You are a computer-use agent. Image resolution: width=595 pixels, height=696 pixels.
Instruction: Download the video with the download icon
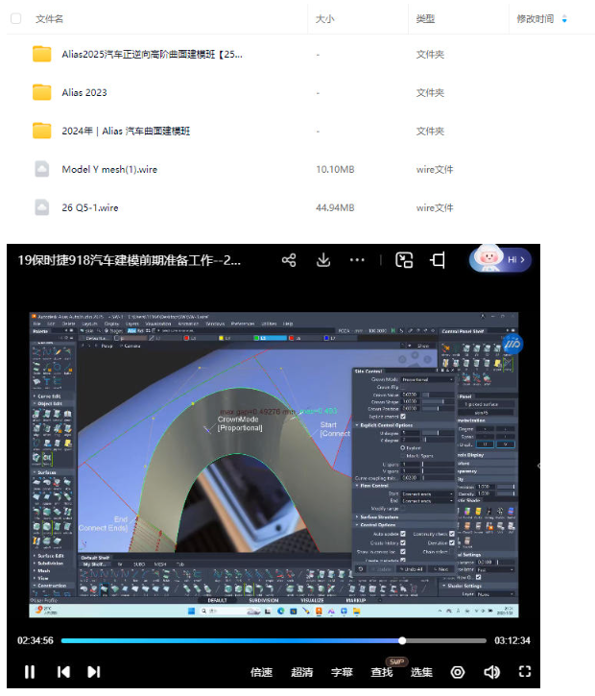coord(323,260)
